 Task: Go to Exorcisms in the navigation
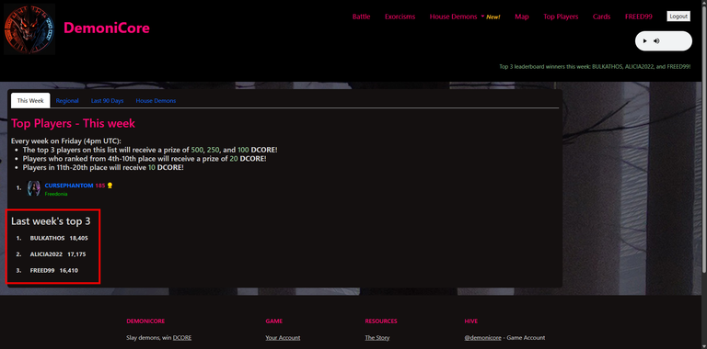pos(400,17)
